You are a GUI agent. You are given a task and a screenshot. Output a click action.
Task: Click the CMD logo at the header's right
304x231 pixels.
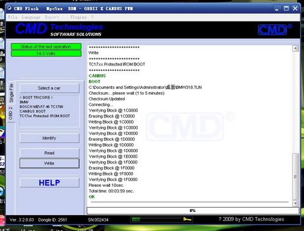(275, 30)
